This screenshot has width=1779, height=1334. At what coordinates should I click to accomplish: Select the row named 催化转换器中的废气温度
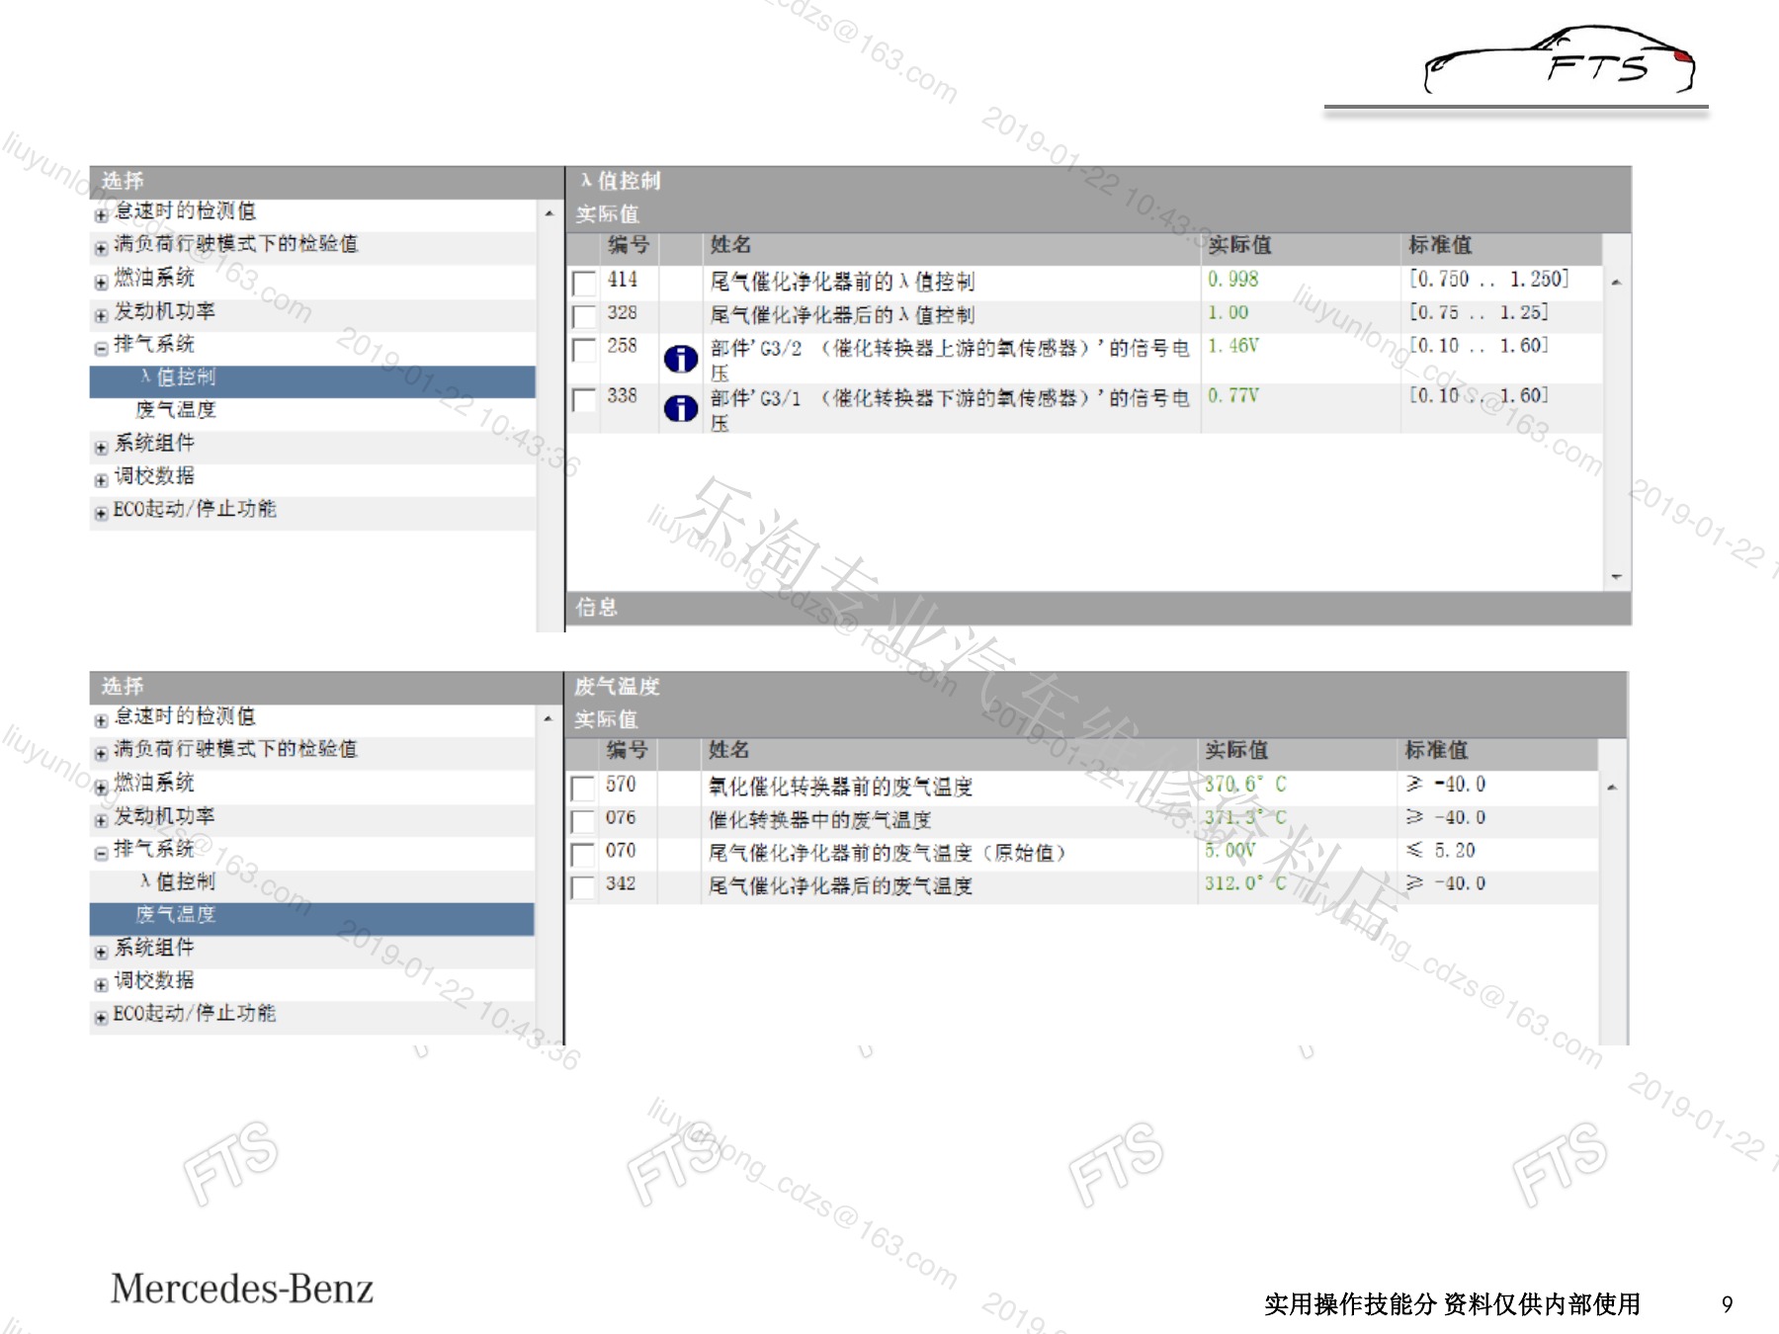[1082, 820]
